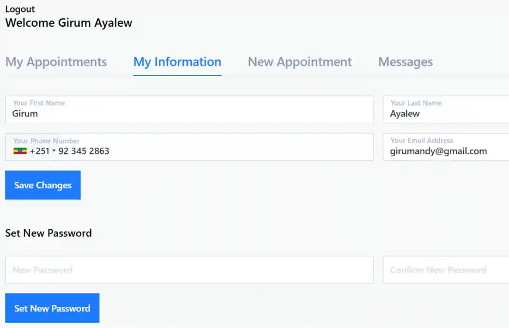Log out using the Logout link
Image resolution: width=509 pixels, height=328 pixels.
20,9
